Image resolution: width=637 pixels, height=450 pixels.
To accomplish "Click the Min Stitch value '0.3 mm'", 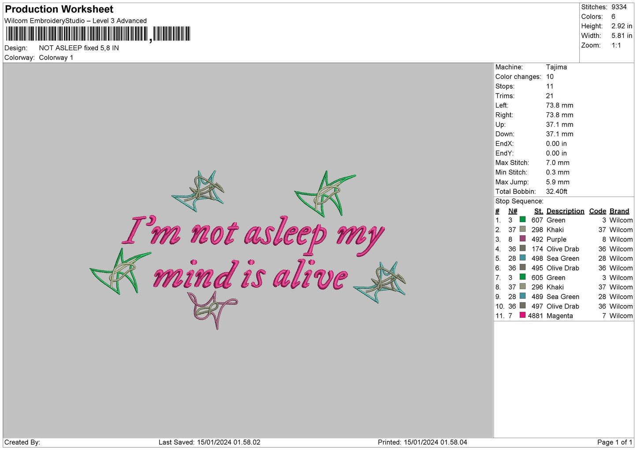I will [558, 172].
